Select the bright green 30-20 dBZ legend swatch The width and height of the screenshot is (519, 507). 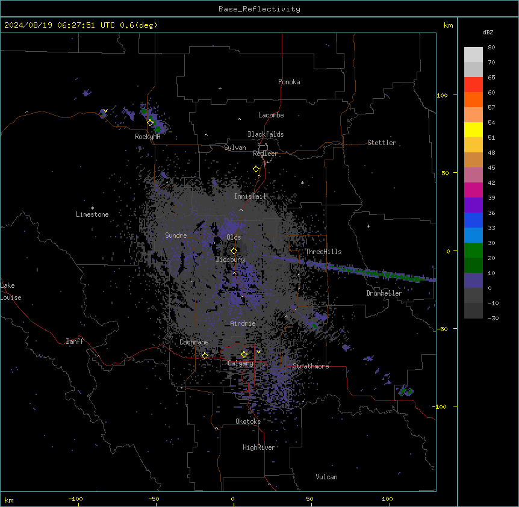click(473, 250)
